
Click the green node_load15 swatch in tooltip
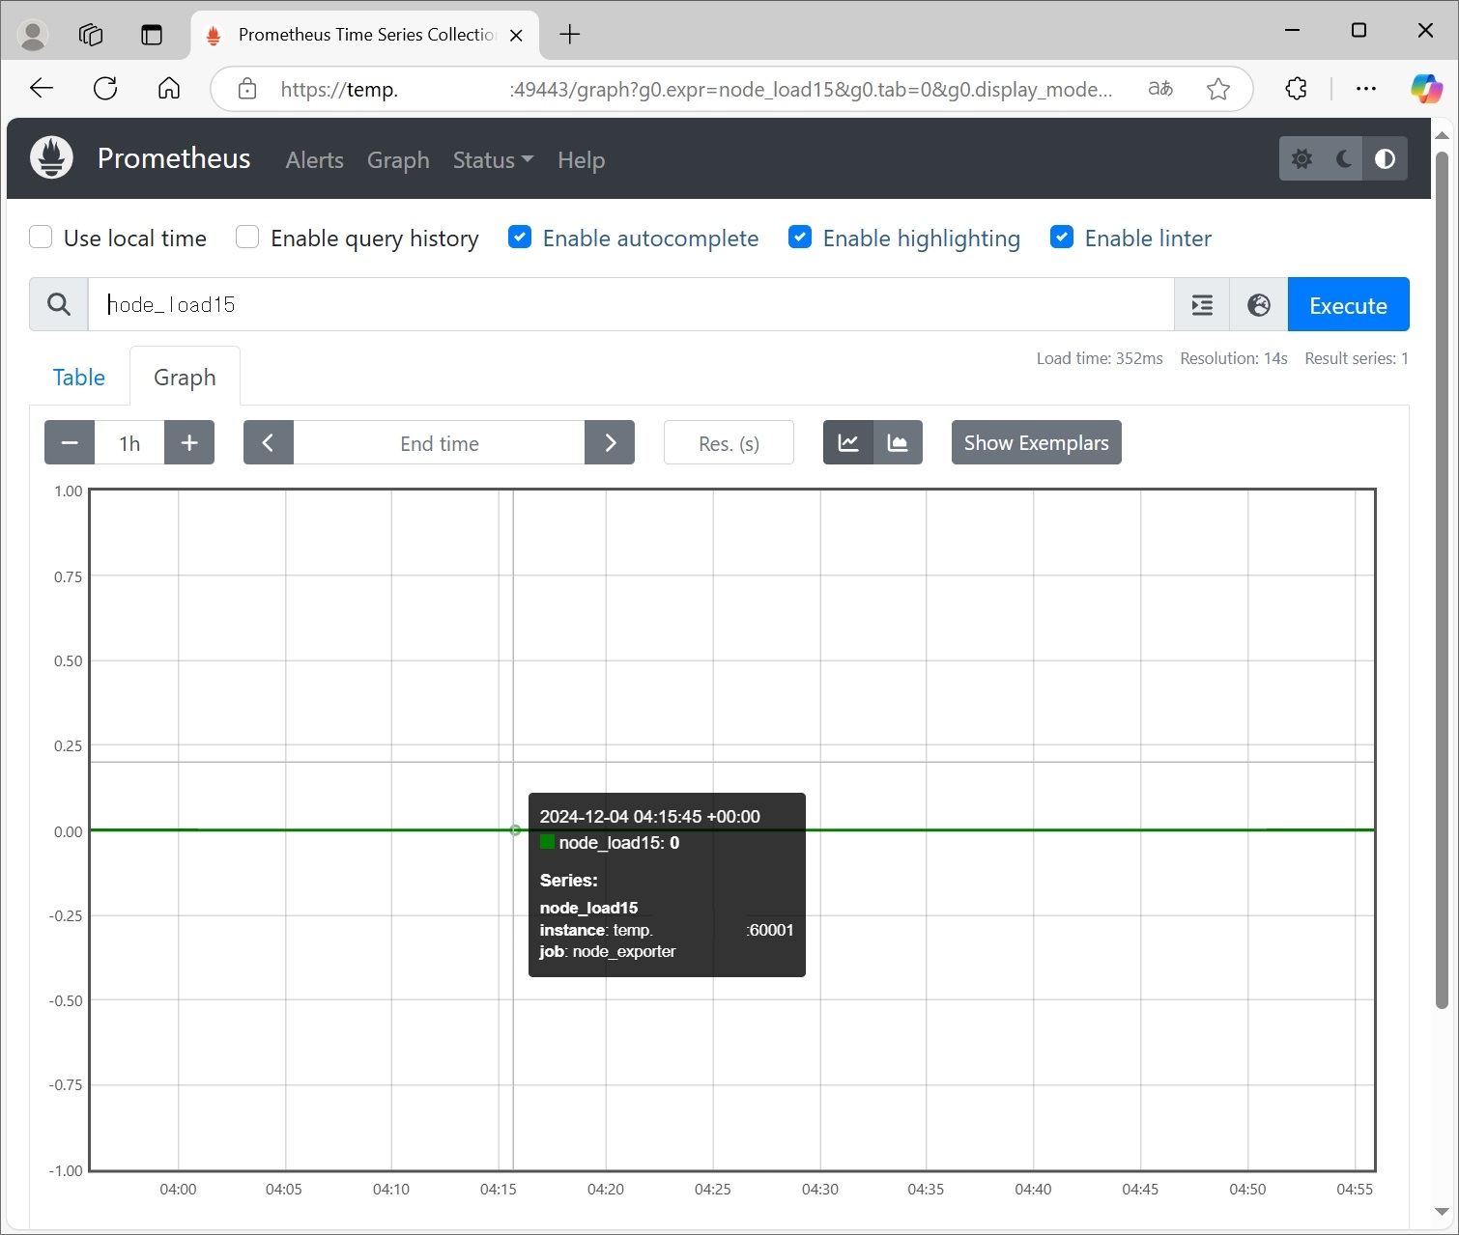[547, 842]
